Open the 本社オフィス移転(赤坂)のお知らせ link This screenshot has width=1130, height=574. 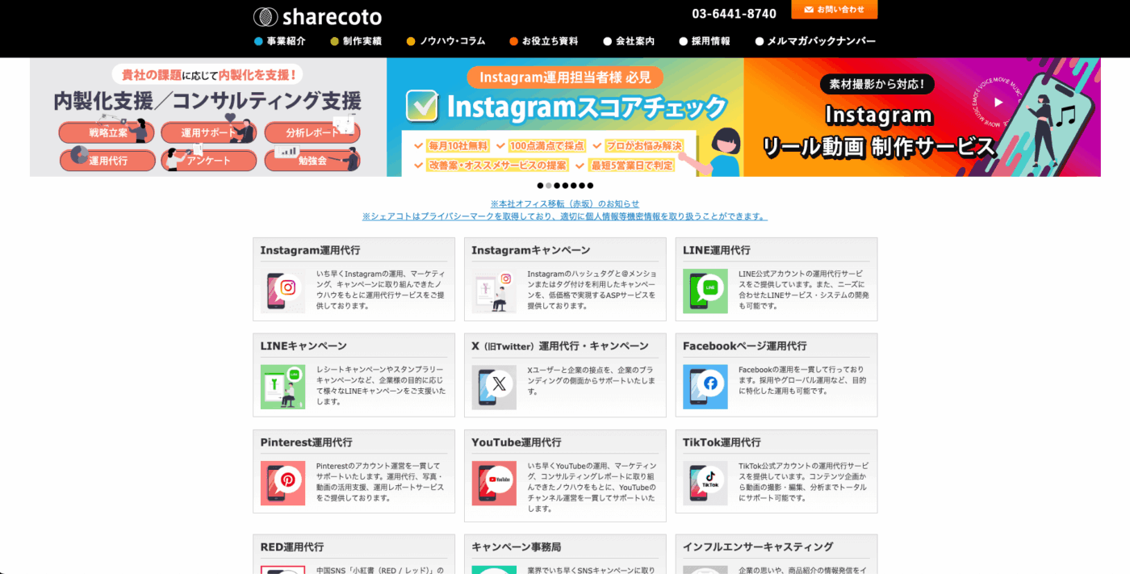click(564, 203)
